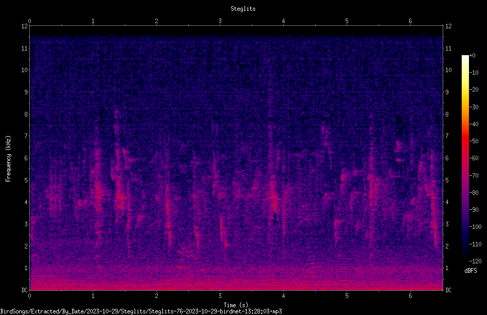Click the bright call near 4 seconds at 4 kHz
The width and height of the screenshot is (487, 315).
click(x=273, y=198)
